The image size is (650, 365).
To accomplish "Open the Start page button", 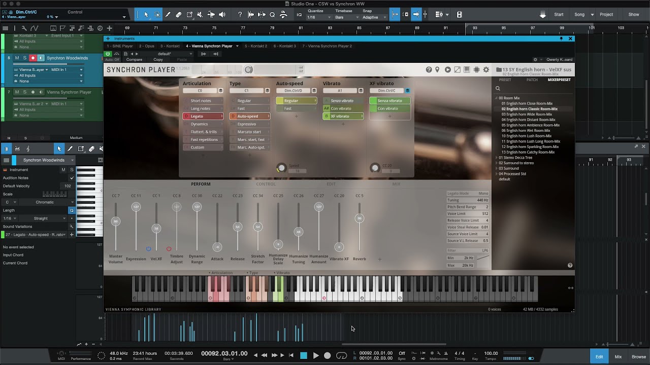I will click(559, 15).
